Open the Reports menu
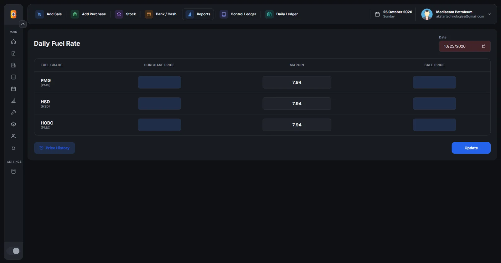501x263 pixels. [198, 14]
